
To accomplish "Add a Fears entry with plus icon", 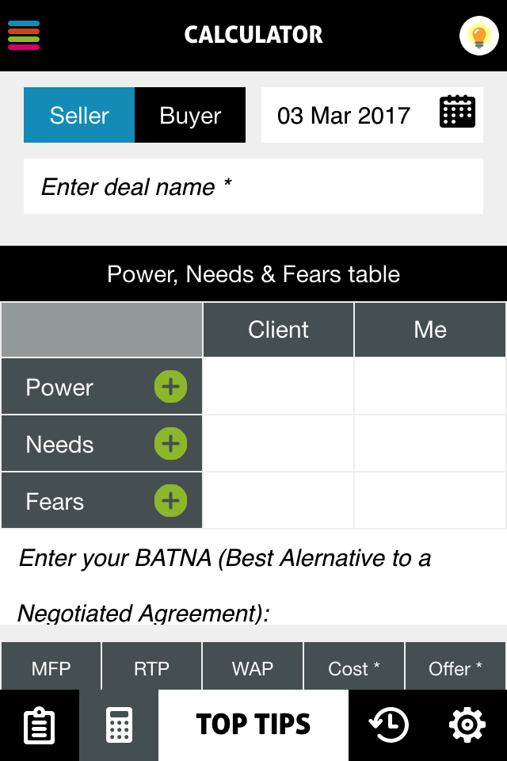I will point(170,500).
